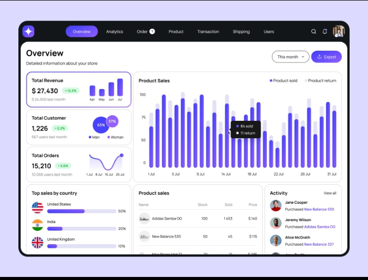The image size is (368, 280).
Task: Toggle Woman legend in customer chart
Action: pyautogui.click(x=116, y=137)
